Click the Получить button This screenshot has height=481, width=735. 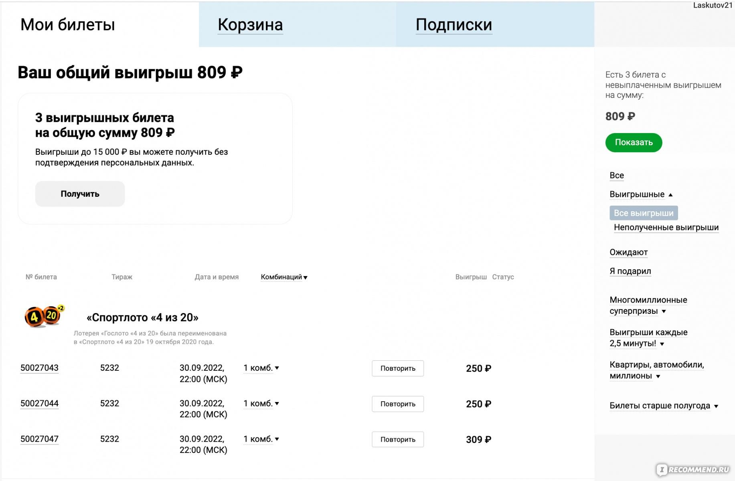[x=80, y=194]
